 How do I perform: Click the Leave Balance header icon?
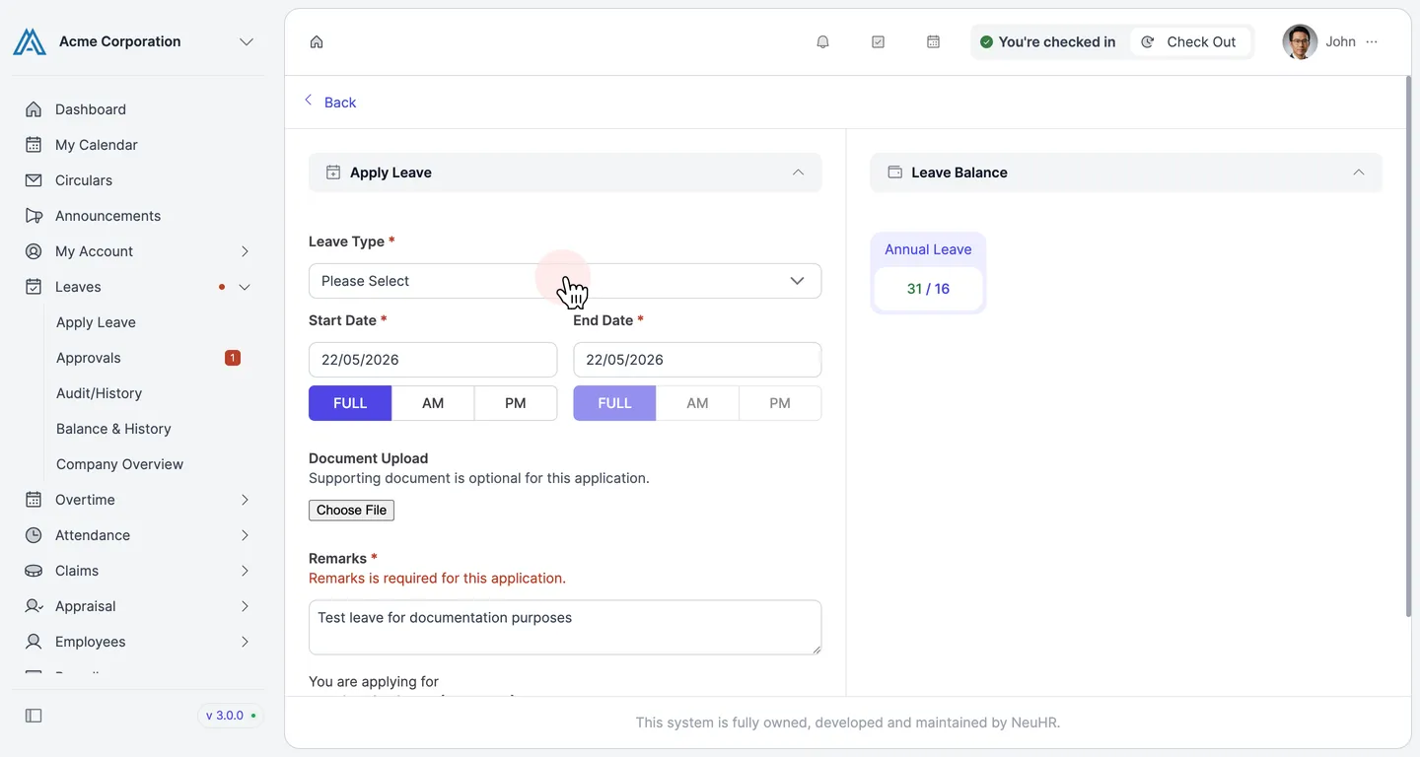pos(894,172)
